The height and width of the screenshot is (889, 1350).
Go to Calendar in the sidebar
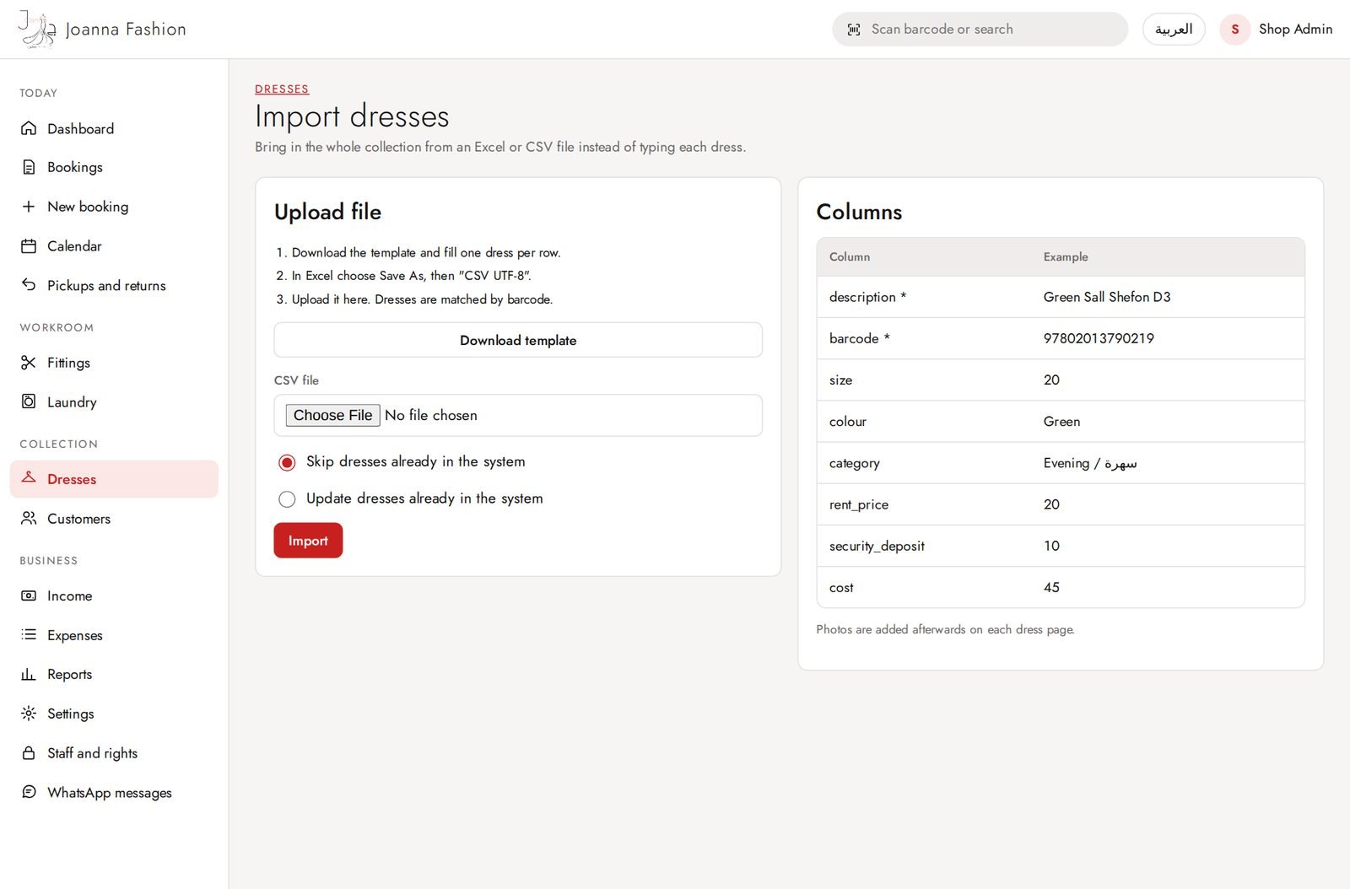point(114,246)
